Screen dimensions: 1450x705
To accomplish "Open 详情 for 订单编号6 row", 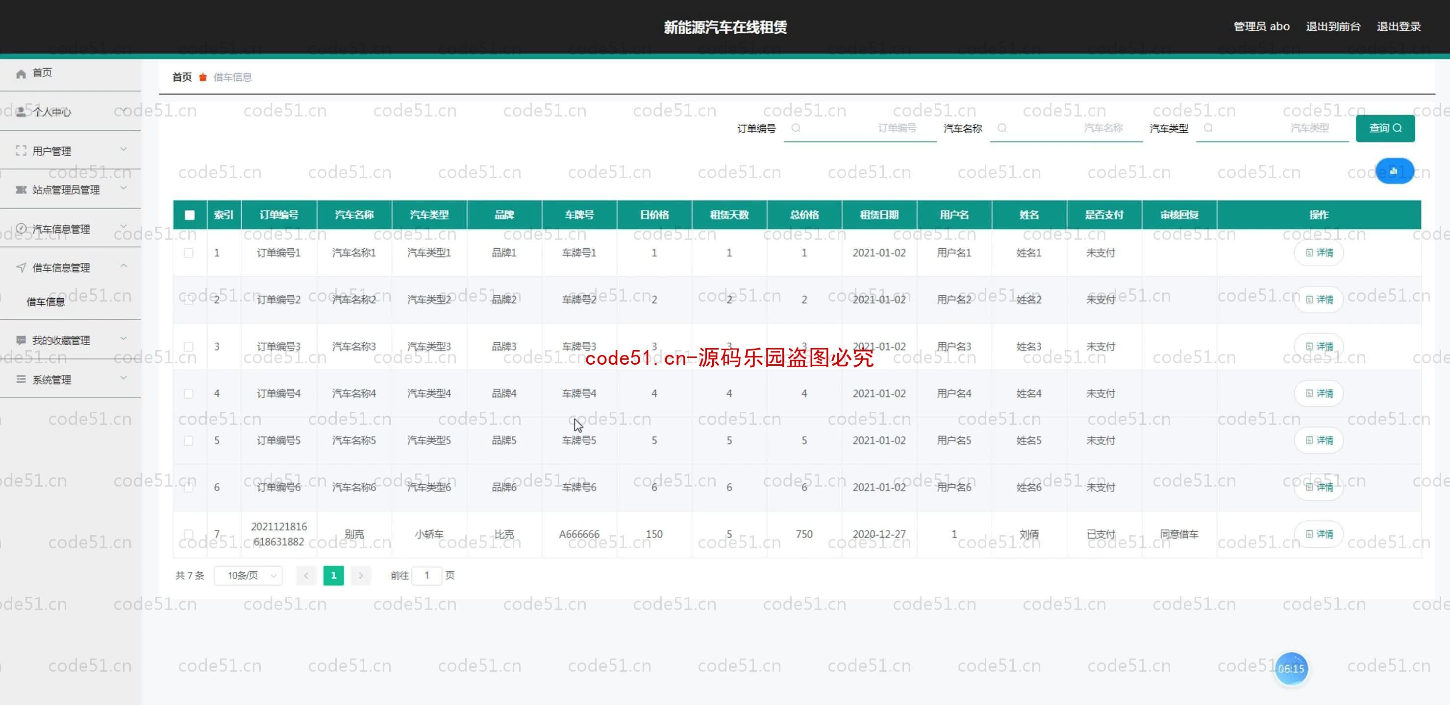I will 1319,488.
